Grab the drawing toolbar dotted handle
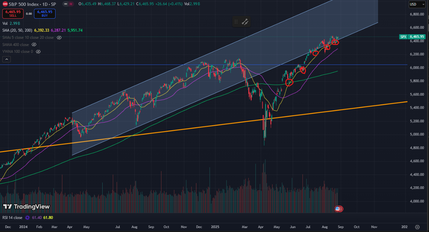The image size is (429, 232). tap(236, 22)
